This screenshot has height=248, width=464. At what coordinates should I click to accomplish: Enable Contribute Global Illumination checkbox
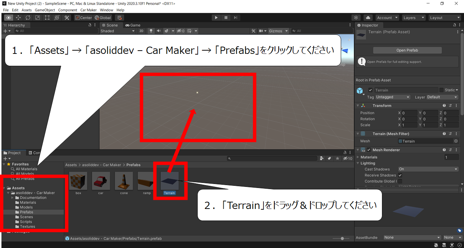(400, 181)
